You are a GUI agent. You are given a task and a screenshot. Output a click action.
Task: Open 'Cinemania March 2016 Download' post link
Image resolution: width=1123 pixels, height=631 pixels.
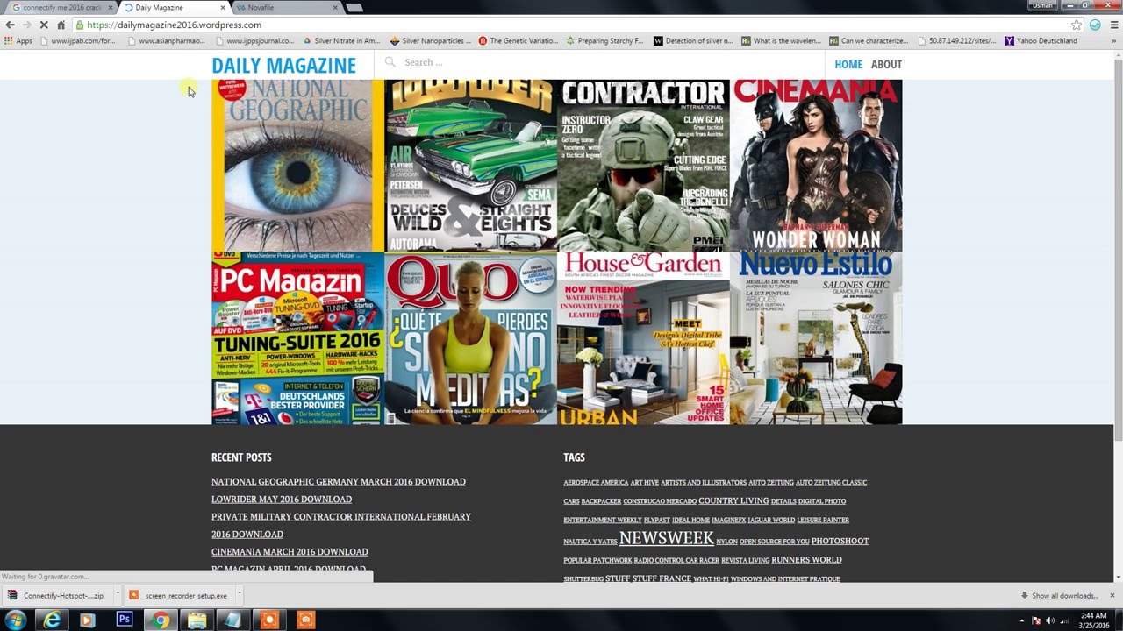(x=290, y=551)
